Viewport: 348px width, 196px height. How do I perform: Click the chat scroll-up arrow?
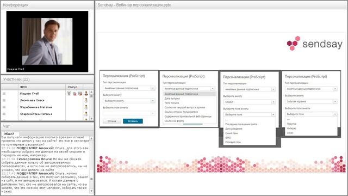91,139
